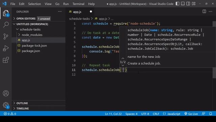Click the feedback icon in status bar

(x=203, y=114)
